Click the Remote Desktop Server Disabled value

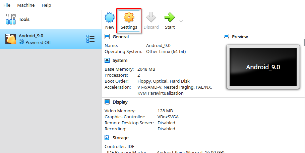(x=166, y=123)
